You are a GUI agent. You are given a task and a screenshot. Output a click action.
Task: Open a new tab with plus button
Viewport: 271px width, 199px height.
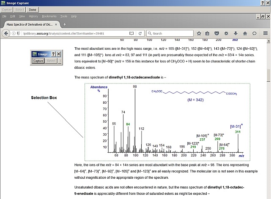(x=65, y=24)
